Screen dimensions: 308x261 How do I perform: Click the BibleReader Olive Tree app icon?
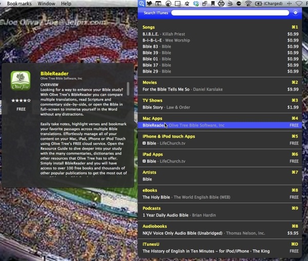pyautogui.click(x=21, y=81)
